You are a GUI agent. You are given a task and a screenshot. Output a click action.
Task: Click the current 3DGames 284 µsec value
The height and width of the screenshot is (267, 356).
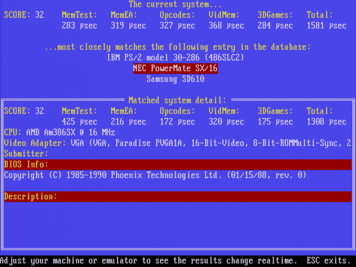275,26
